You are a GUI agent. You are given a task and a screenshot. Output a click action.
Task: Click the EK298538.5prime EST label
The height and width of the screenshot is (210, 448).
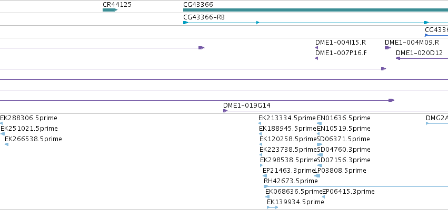point(289,160)
